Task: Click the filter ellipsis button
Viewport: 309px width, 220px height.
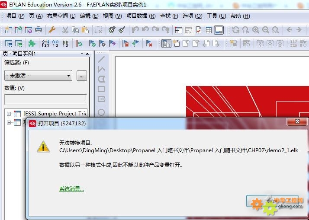Action: [81, 76]
